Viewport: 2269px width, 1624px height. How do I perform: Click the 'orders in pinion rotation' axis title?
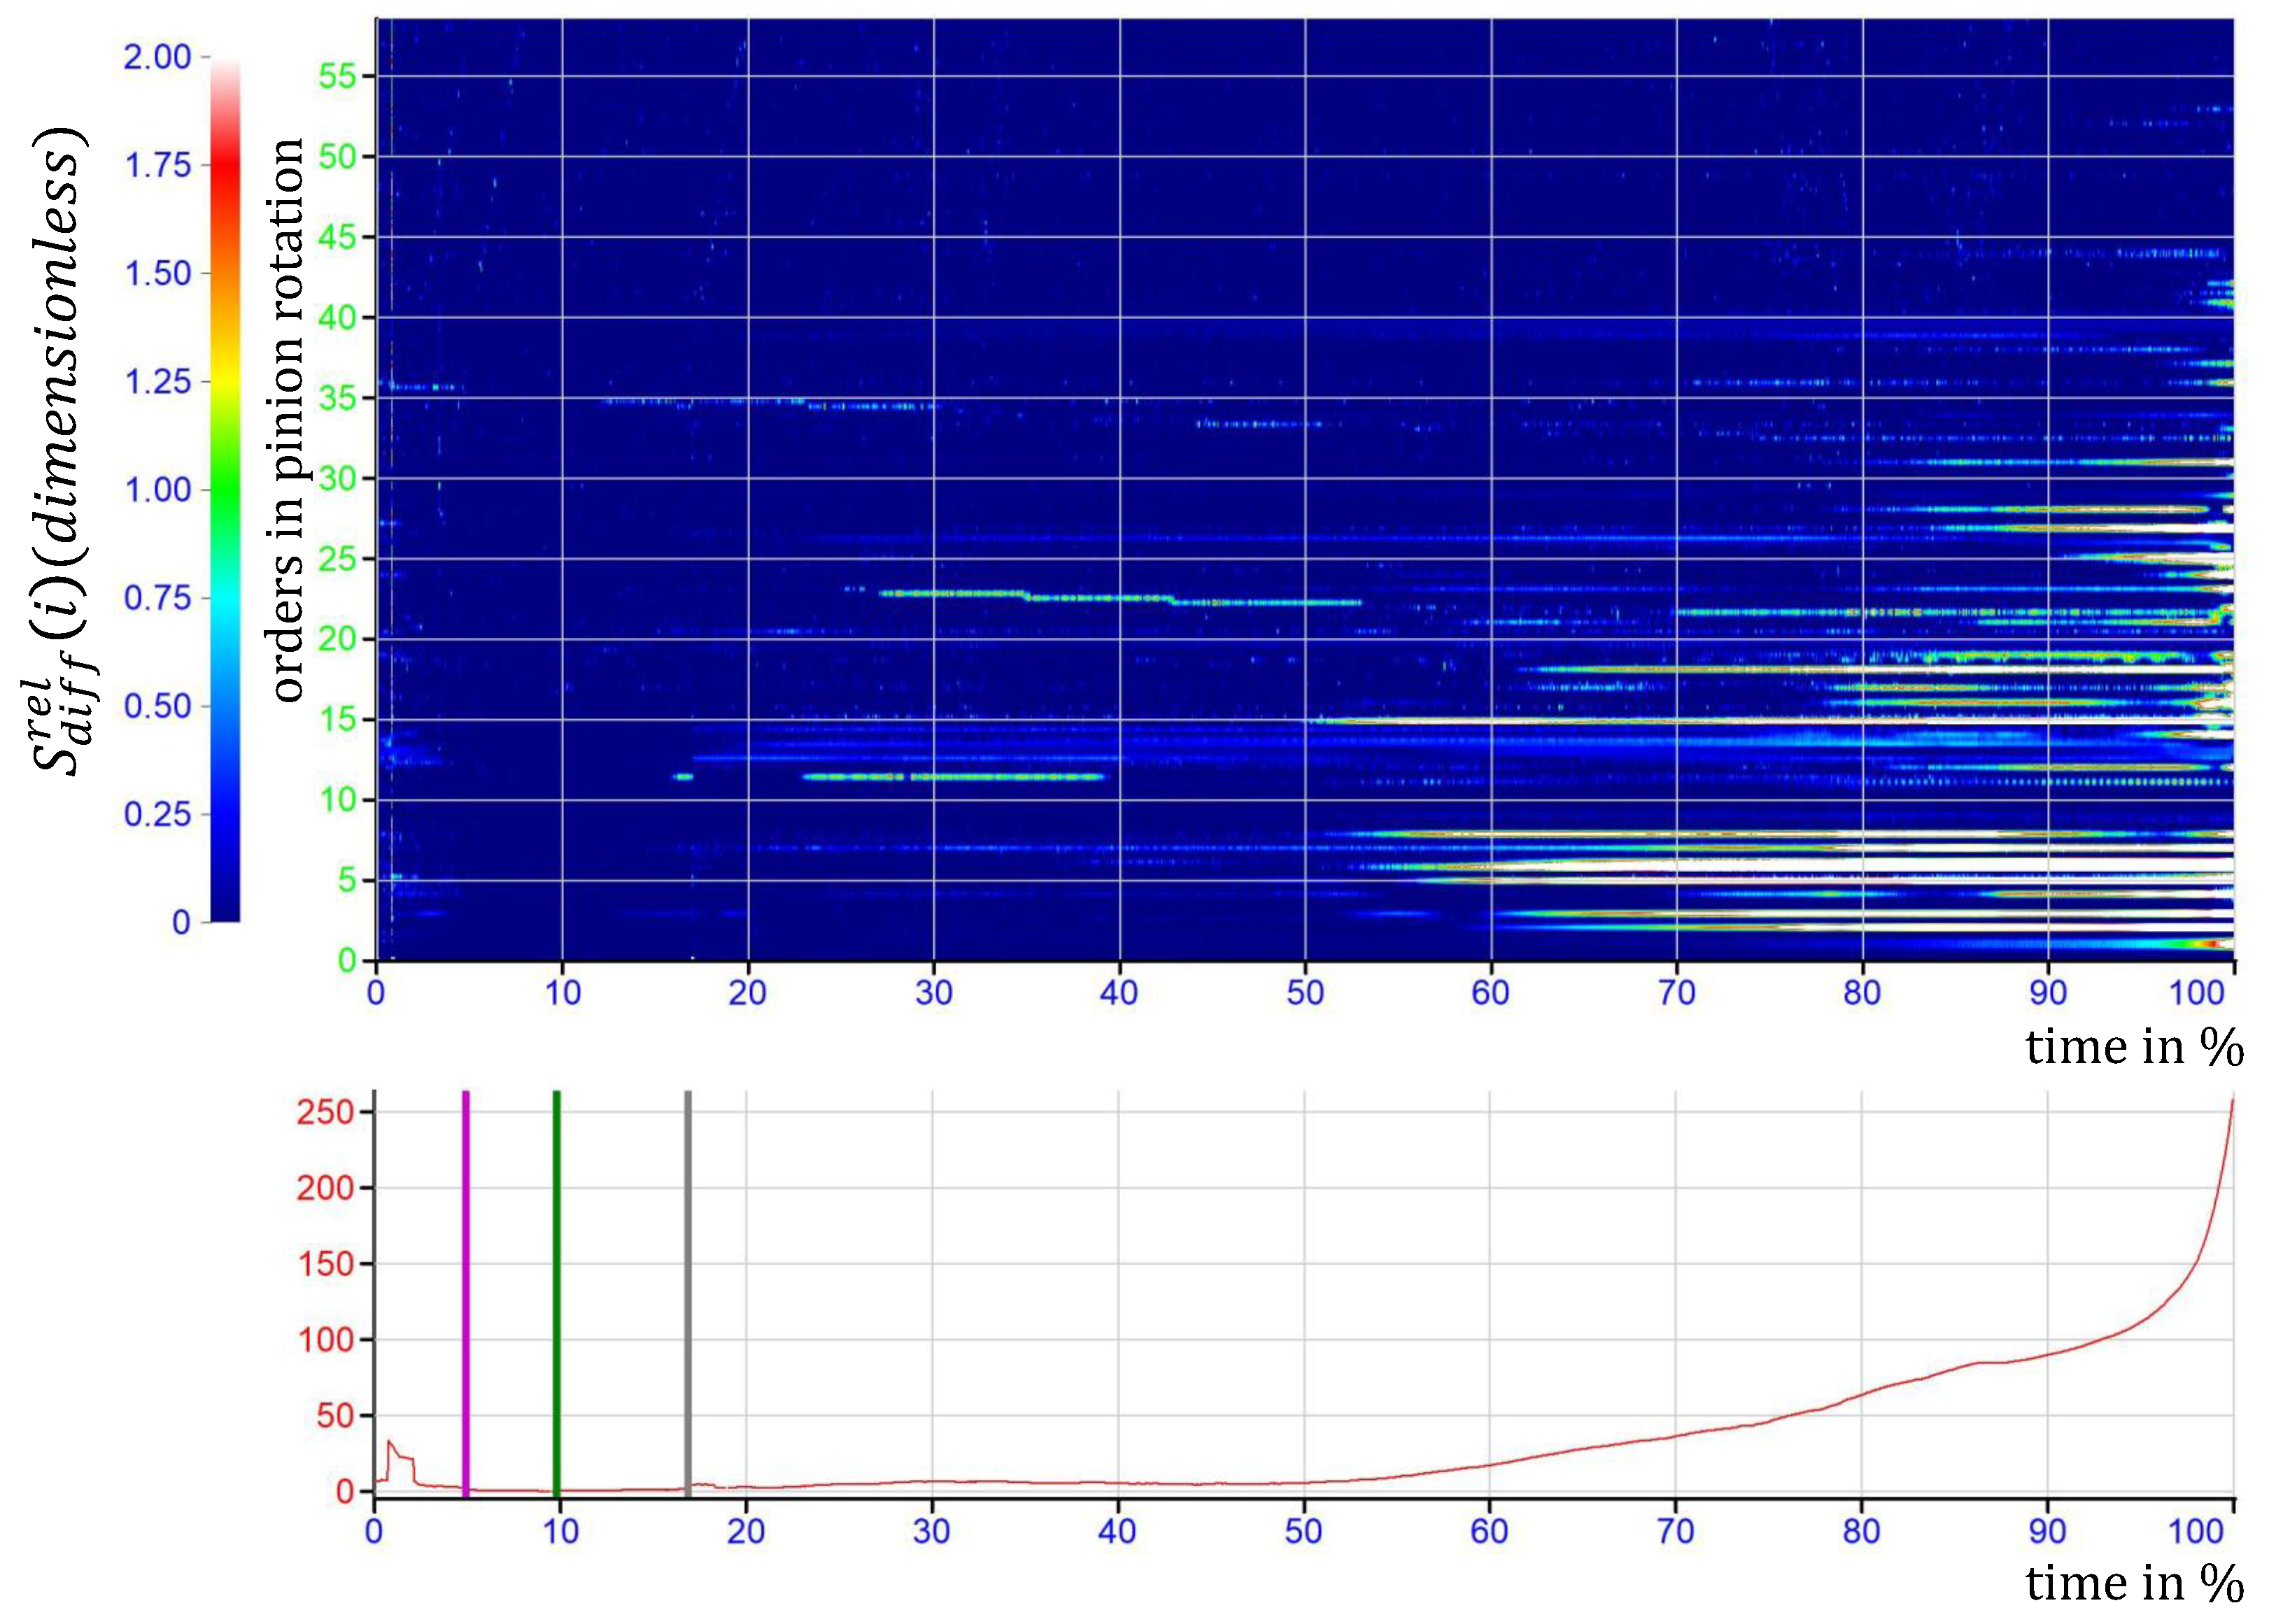click(x=287, y=420)
